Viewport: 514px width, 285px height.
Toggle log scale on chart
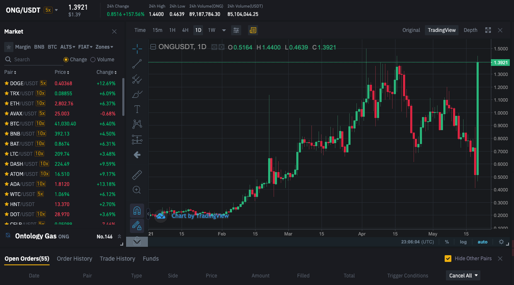463,242
